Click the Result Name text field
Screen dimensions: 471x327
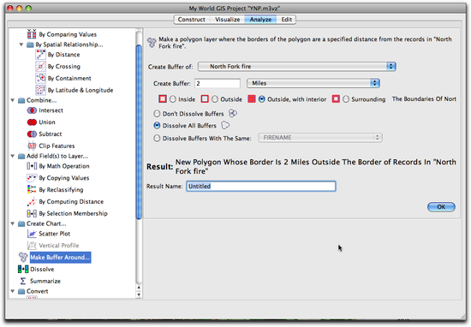tap(260, 186)
